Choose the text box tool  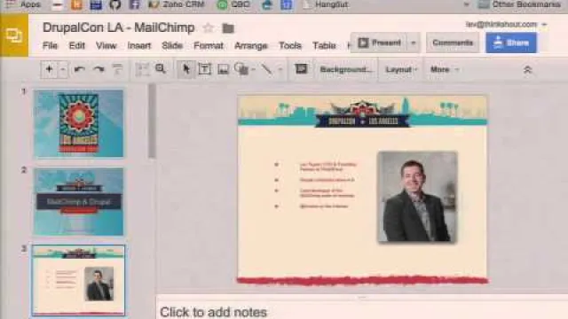coord(205,69)
